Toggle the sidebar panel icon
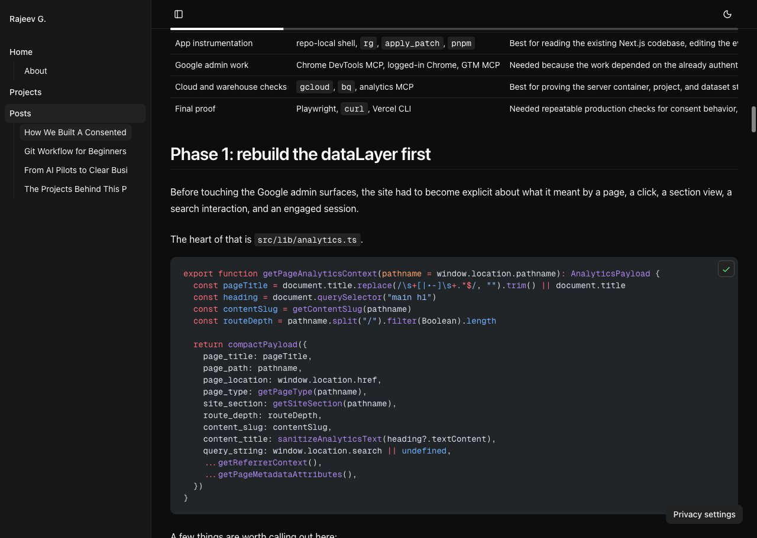Screen dimensions: 757x538 179,14
